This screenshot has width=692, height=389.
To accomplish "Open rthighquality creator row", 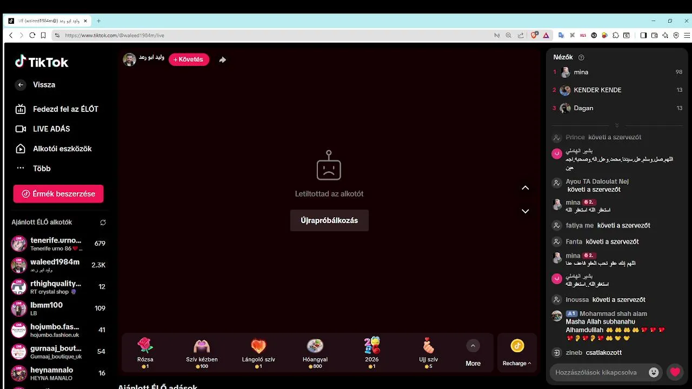I will coord(58,287).
